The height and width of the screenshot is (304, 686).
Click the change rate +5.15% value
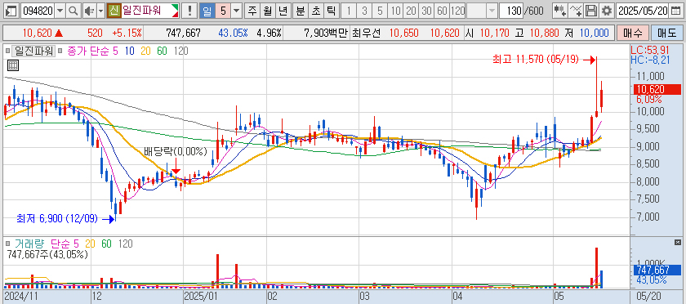[x=127, y=33]
